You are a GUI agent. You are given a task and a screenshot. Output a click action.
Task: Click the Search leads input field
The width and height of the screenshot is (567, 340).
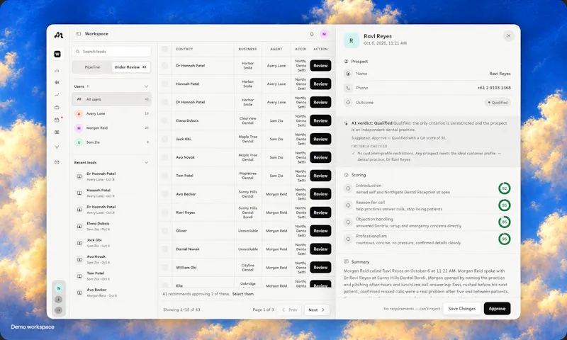(111, 52)
